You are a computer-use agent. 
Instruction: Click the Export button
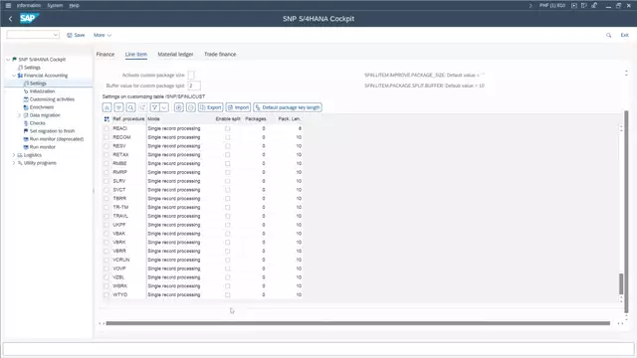pos(210,107)
